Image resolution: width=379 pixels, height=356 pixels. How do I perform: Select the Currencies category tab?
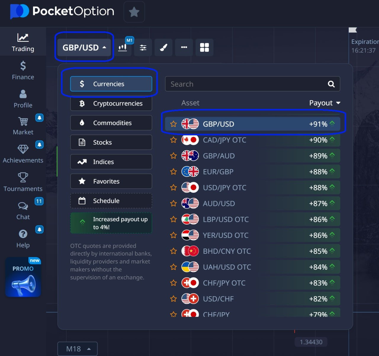[x=111, y=84]
